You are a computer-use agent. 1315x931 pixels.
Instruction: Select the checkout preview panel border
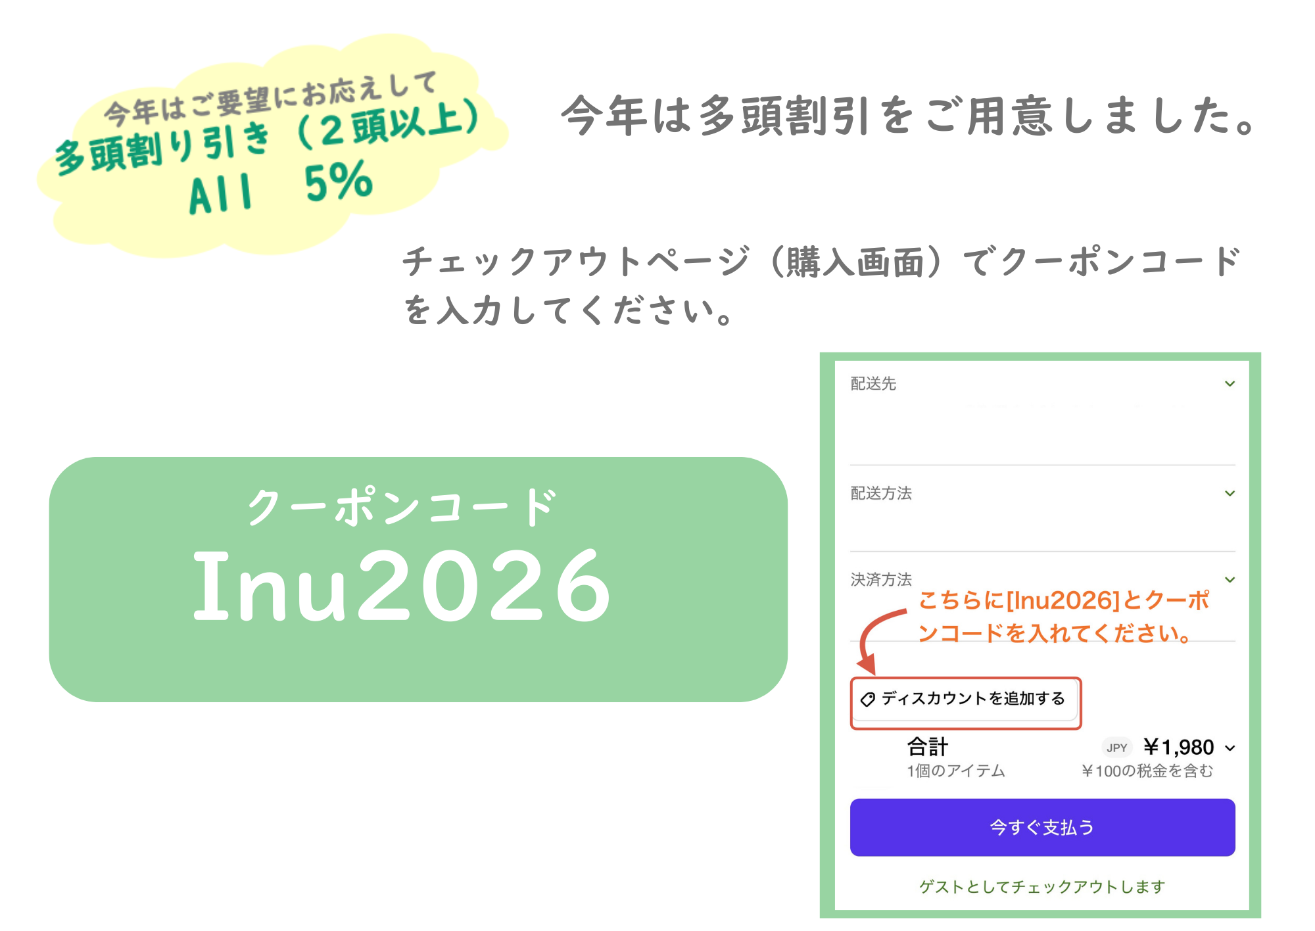(x=826, y=631)
